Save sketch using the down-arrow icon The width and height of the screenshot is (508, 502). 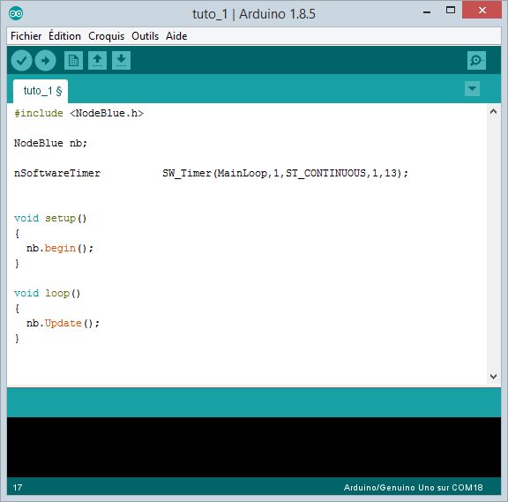coord(121,61)
